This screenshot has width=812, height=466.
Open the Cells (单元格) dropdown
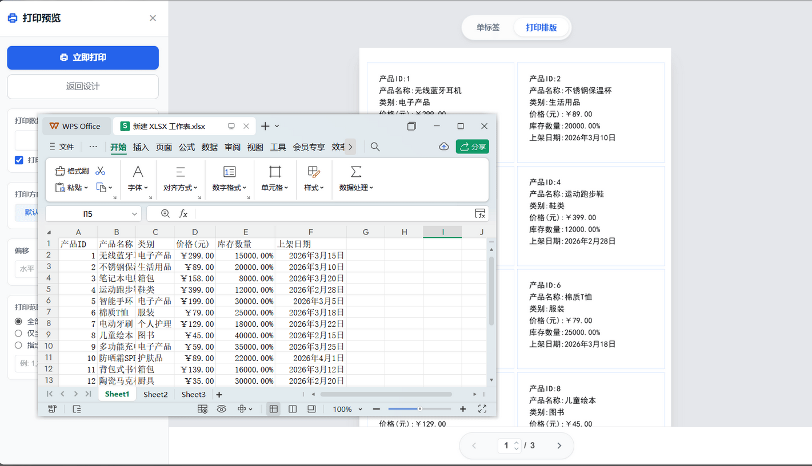286,188
